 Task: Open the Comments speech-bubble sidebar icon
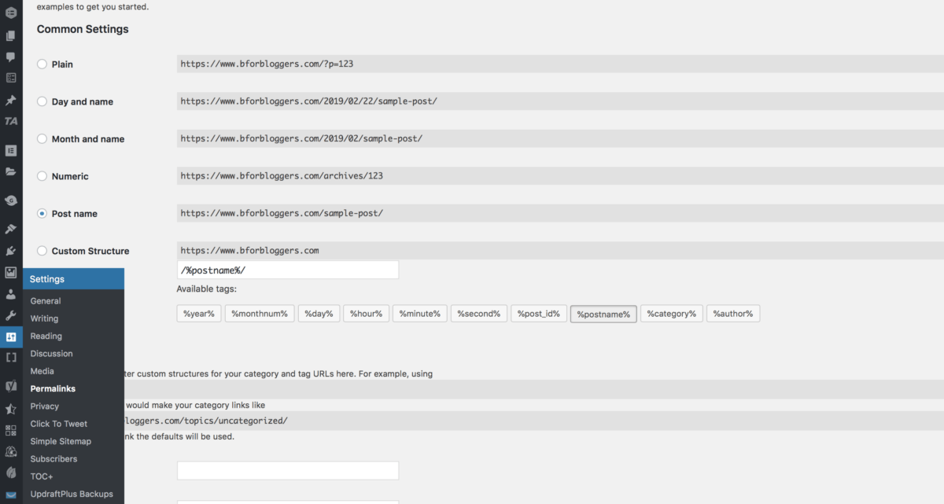(x=11, y=57)
